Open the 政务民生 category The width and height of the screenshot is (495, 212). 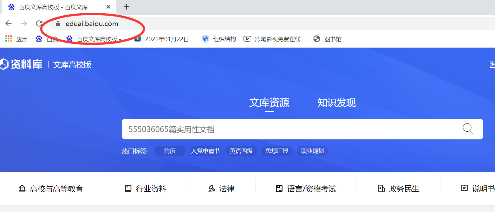pos(399,189)
